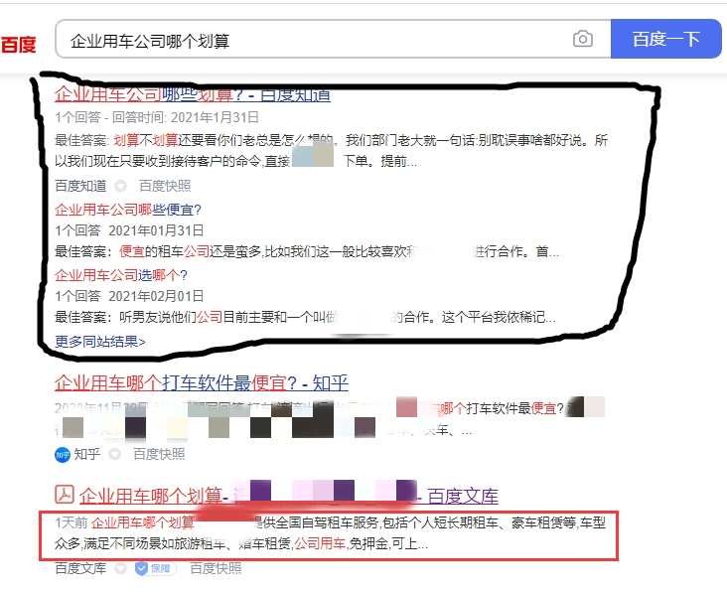Open the 百度文库 result 企业用车哪个划算
This screenshot has width=727, height=593.
point(289,496)
